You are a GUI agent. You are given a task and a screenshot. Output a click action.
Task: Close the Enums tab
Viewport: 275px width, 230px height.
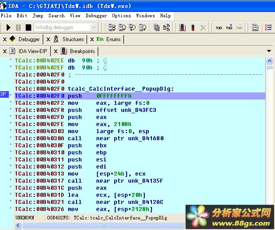pyautogui.click(x=92, y=39)
